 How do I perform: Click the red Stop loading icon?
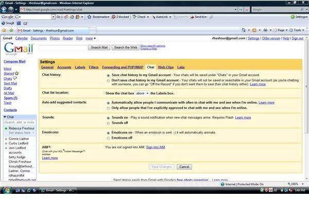pyautogui.click(x=247, y=9)
